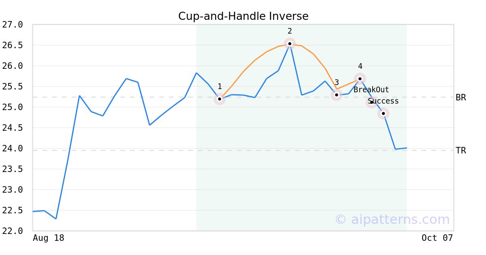This screenshot has height=255, width=486.
Task: Click the Success text annotation
Action: click(x=383, y=101)
